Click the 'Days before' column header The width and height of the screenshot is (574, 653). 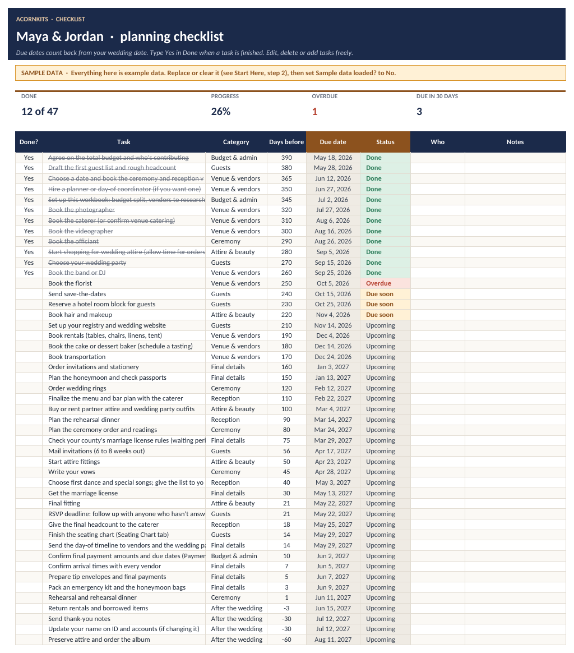(286, 142)
